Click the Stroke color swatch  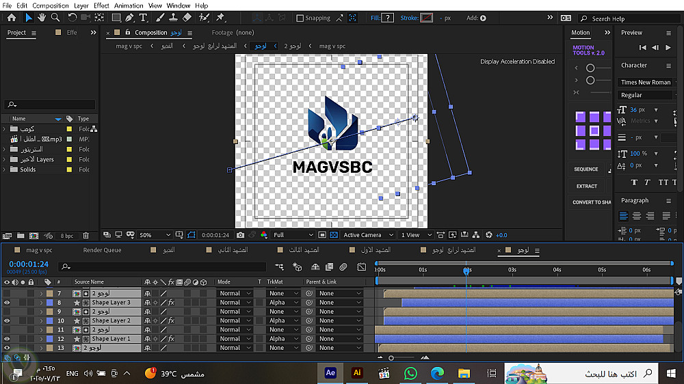(x=427, y=18)
